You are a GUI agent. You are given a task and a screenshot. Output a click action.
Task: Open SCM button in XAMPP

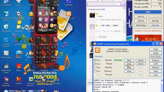(x=156, y=64)
